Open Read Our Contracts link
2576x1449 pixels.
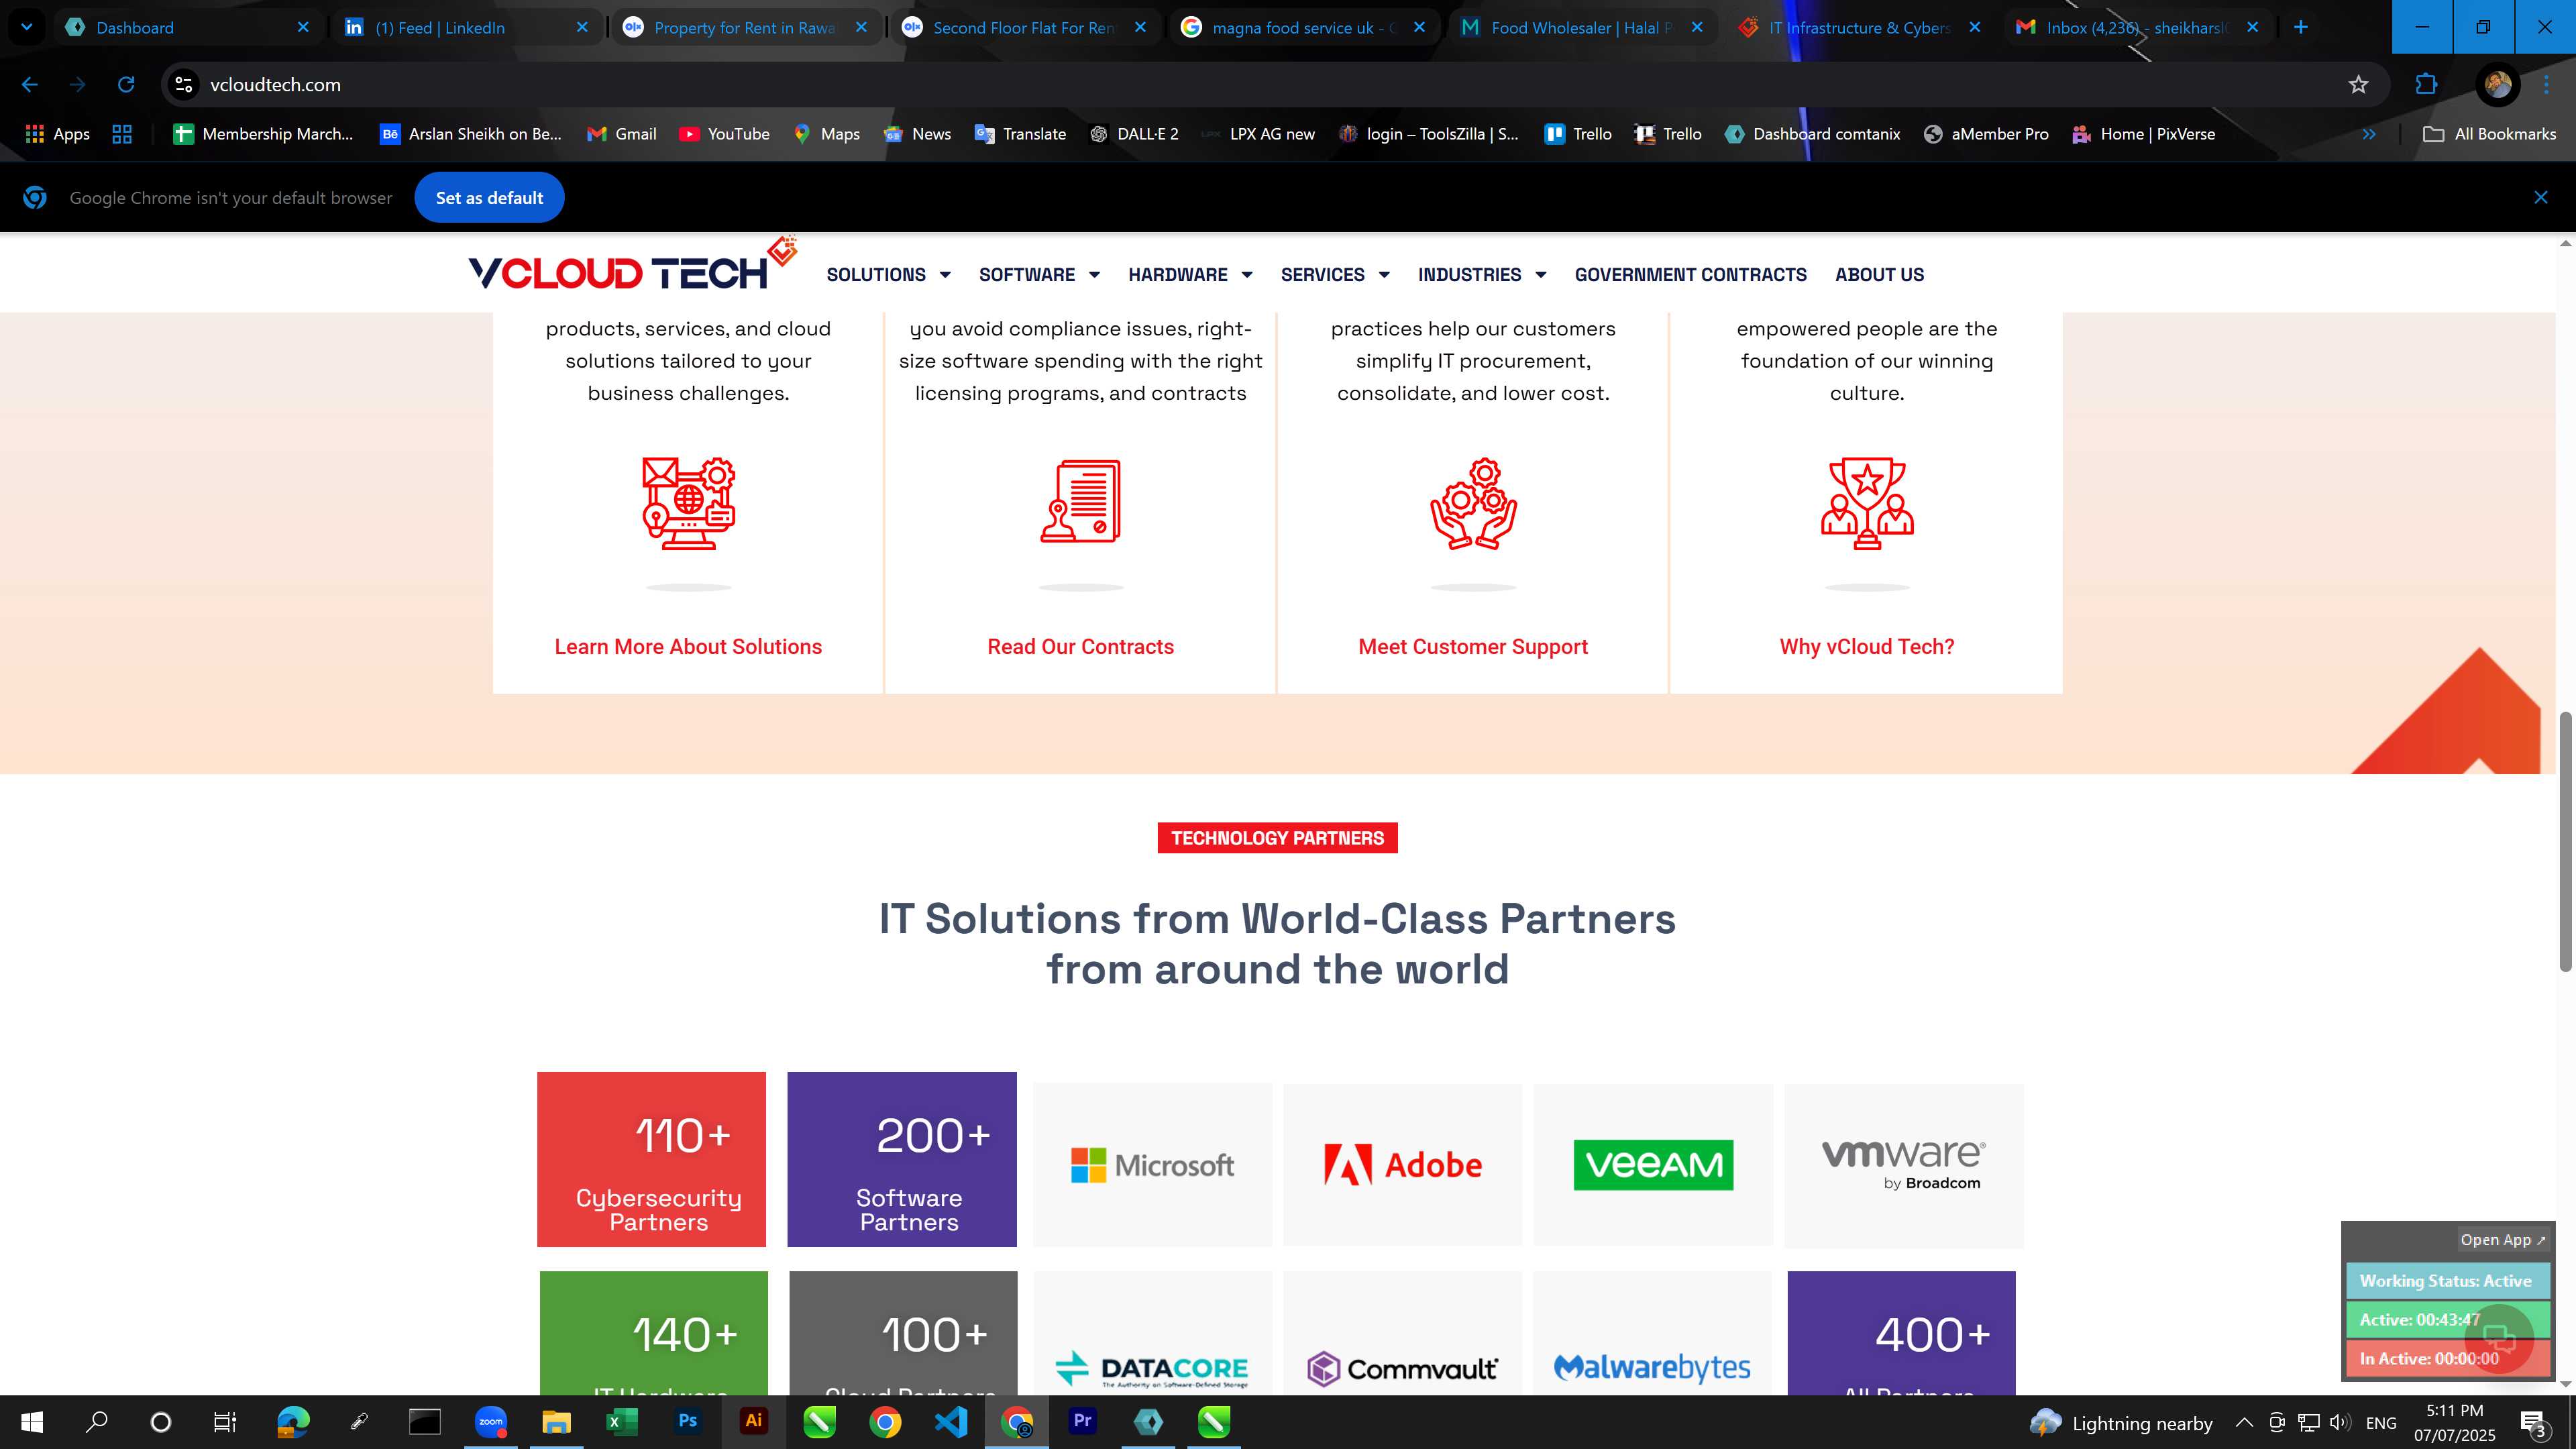(x=1080, y=647)
